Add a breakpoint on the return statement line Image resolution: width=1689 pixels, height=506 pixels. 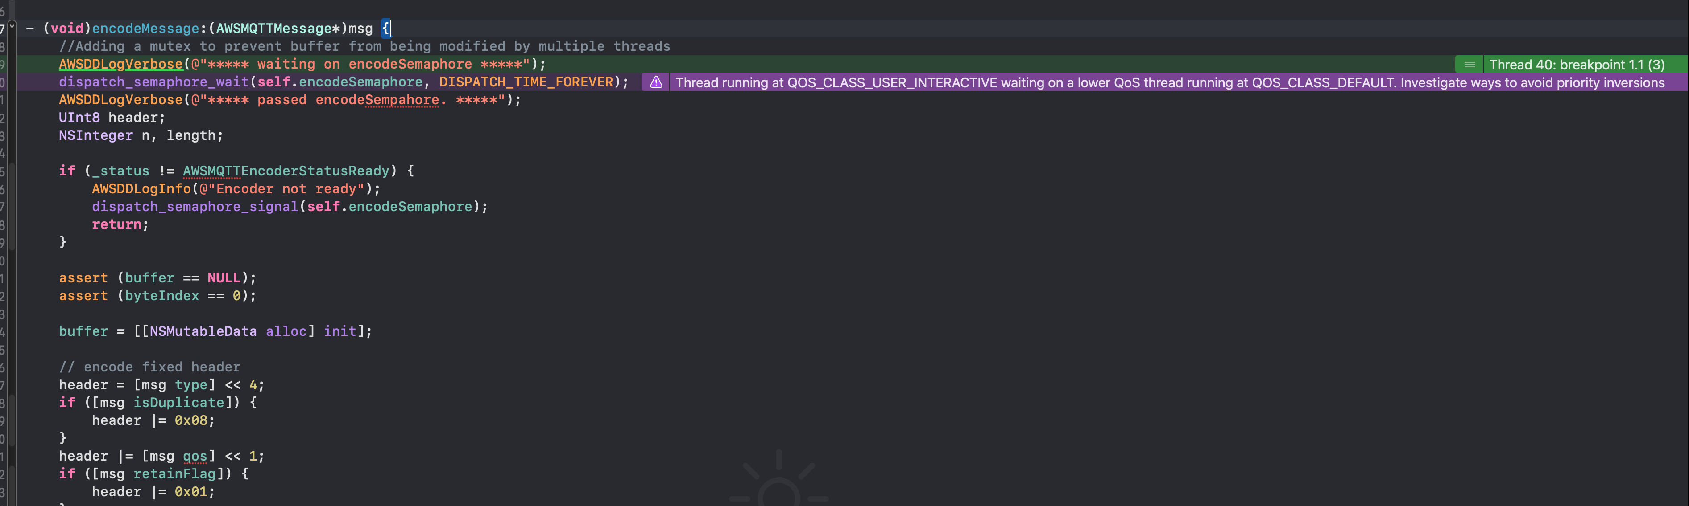coord(4,224)
